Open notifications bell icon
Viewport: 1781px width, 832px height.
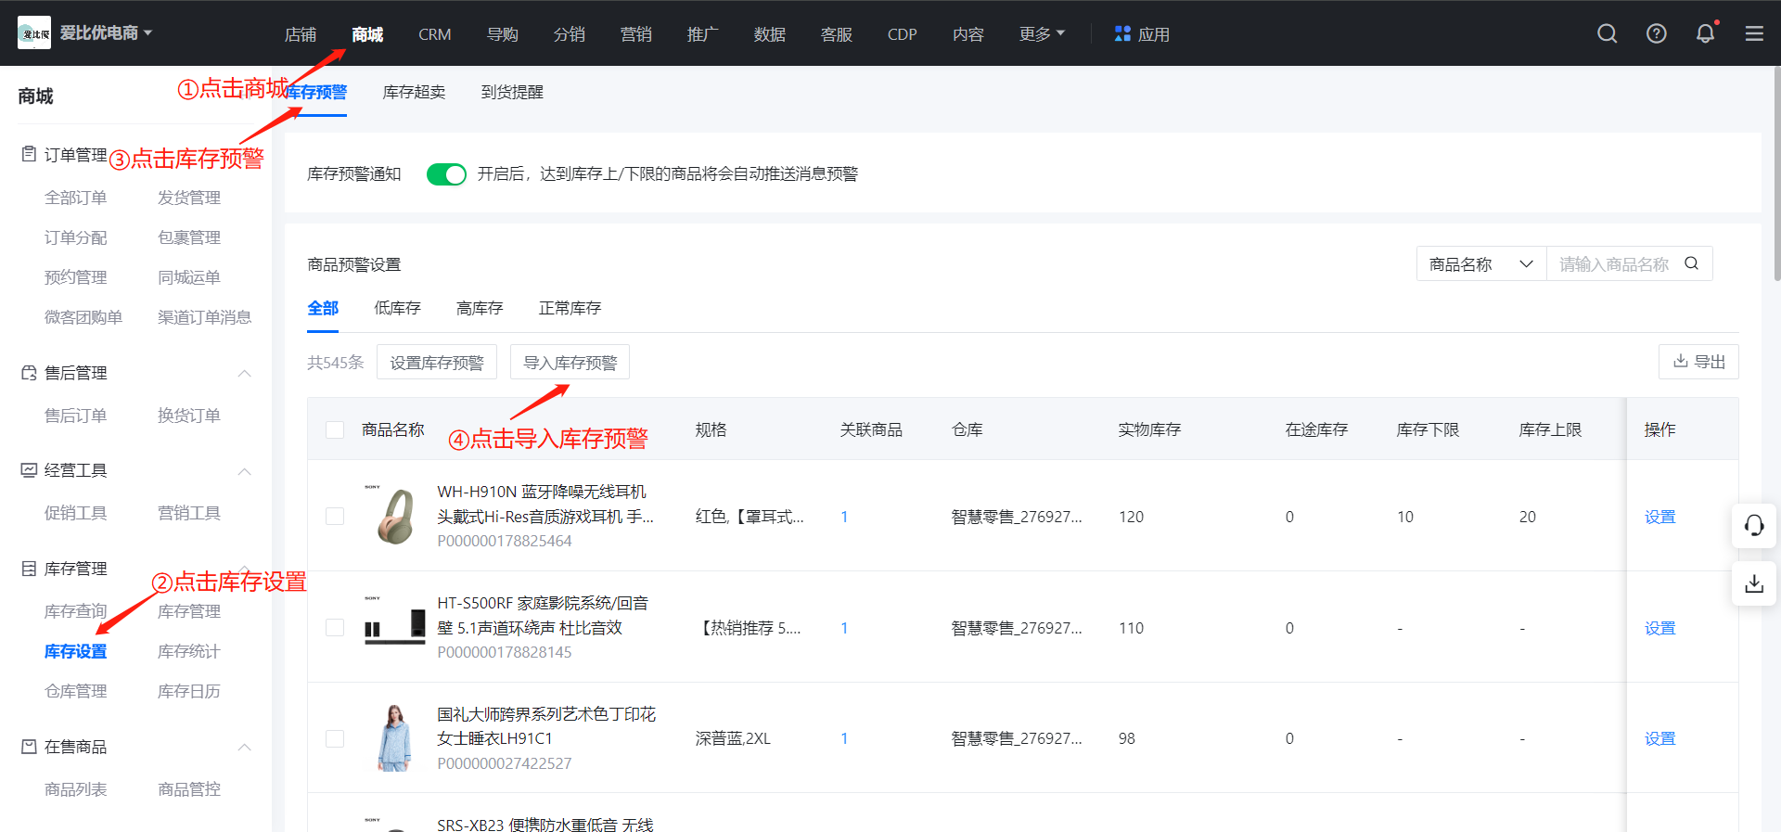[x=1706, y=33]
